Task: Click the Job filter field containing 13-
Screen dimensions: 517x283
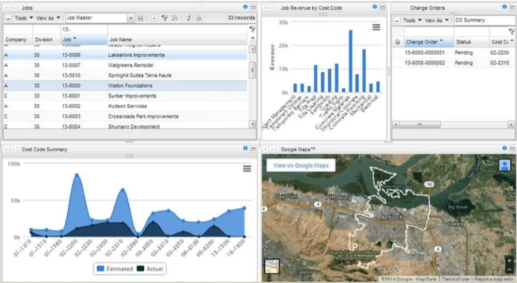Action: pyautogui.click(x=84, y=29)
